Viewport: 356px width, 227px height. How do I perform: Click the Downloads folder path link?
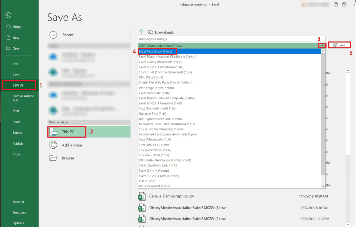tap(164, 32)
